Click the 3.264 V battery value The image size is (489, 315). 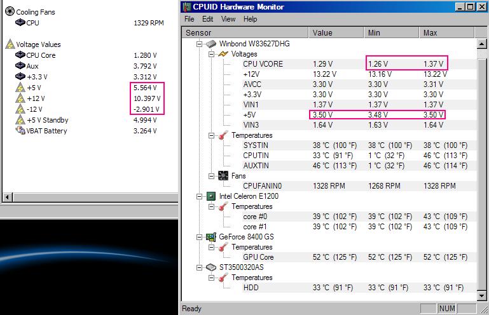tap(145, 131)
